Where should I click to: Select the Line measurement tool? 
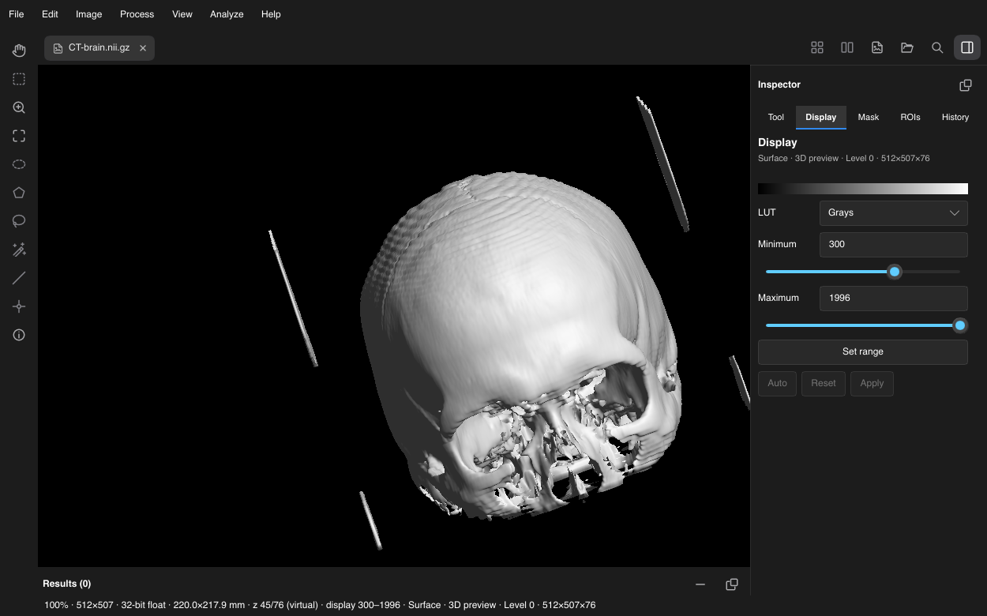tap(19, 278)
